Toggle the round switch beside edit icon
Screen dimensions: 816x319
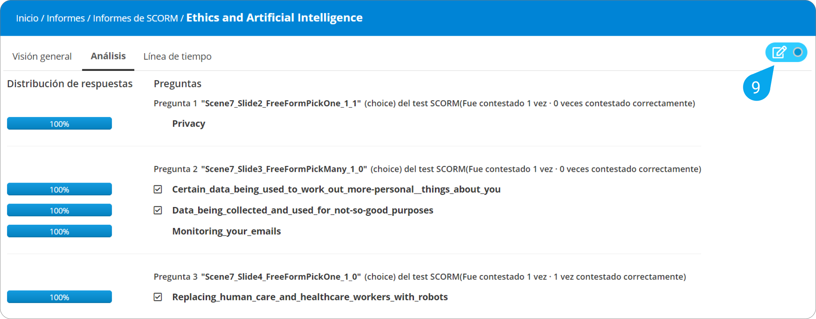[798, 52]
